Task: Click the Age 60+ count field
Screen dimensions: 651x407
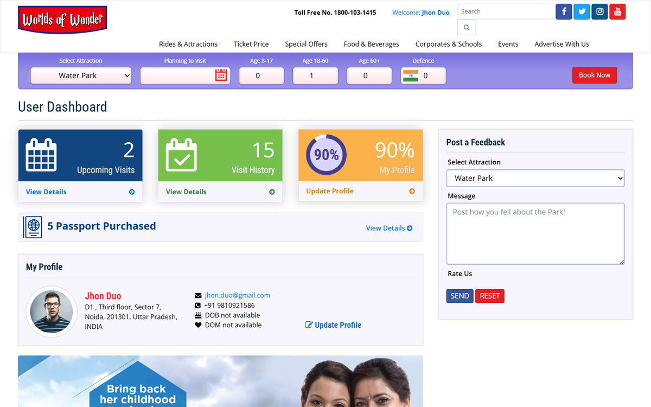Action: pos(369,75)
